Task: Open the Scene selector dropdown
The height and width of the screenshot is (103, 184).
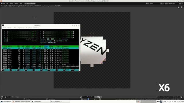Action: (147, 3)
